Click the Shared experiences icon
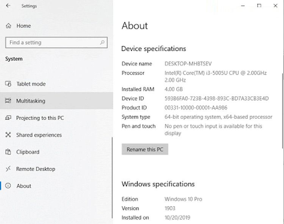 (8, 135)
